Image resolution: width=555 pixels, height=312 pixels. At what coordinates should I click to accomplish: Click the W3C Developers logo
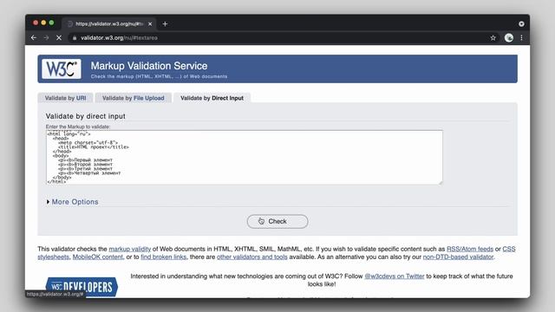point(82,287)
